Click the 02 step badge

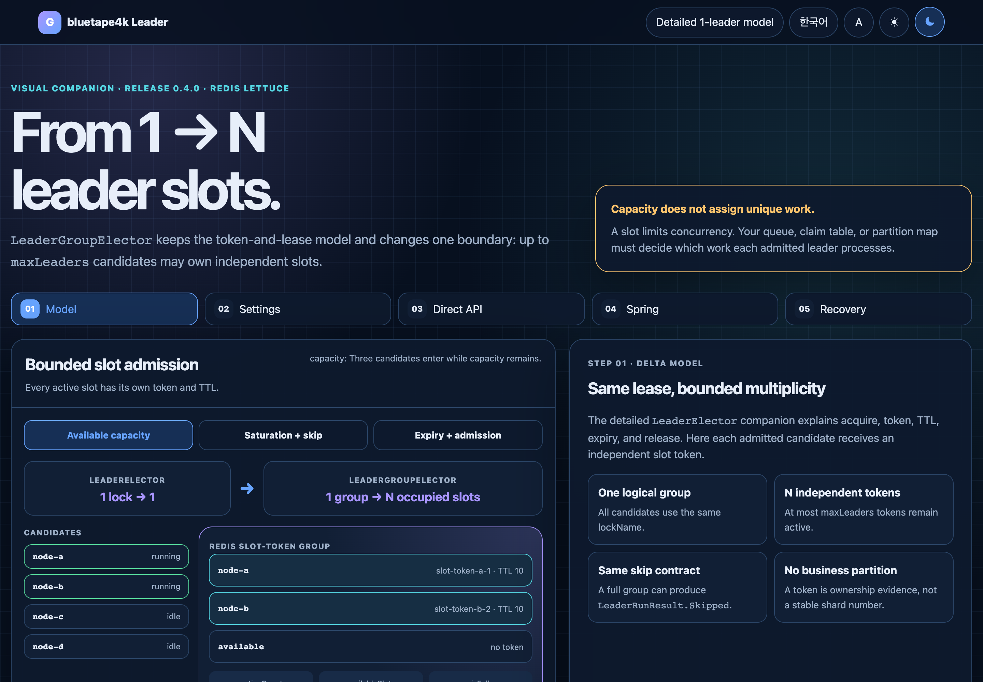tap(223, 309)
